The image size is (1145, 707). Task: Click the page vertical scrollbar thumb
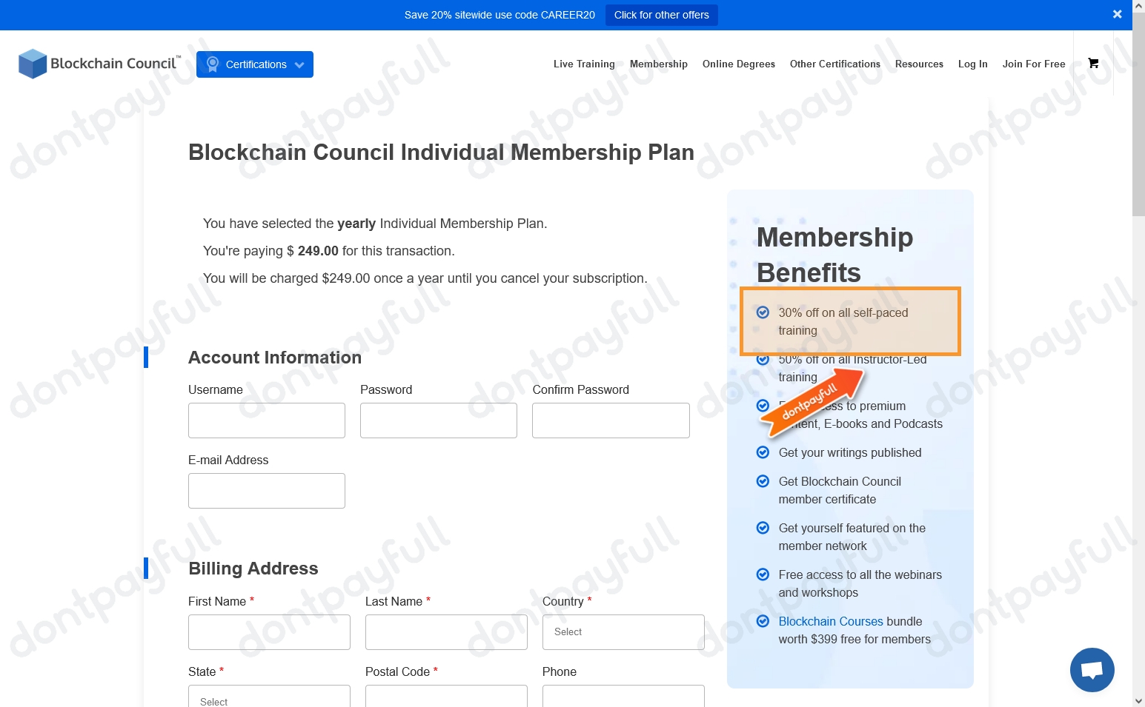click(x=1138, y=118)
